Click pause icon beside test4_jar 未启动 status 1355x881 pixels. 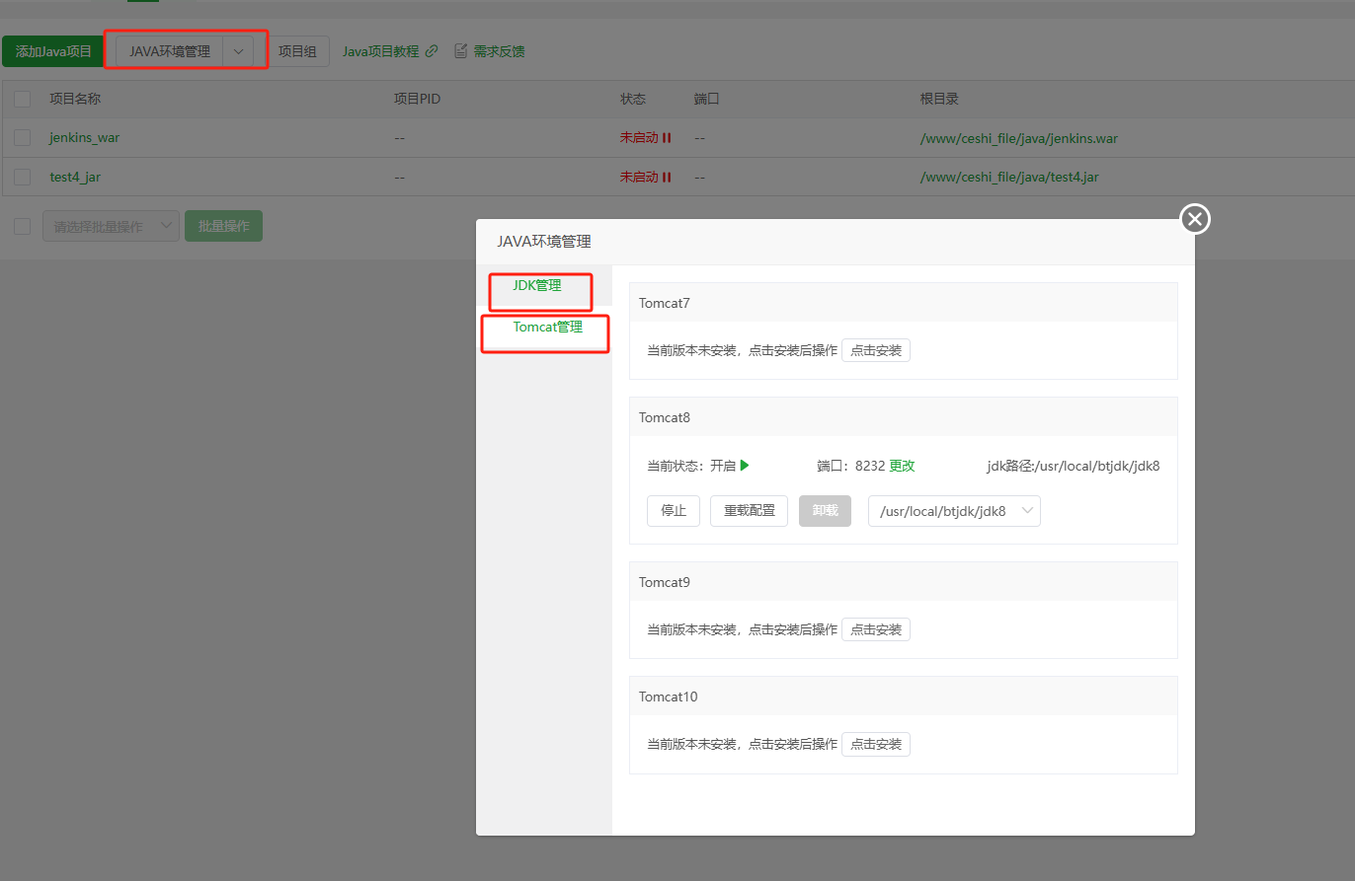pos(667,178)
